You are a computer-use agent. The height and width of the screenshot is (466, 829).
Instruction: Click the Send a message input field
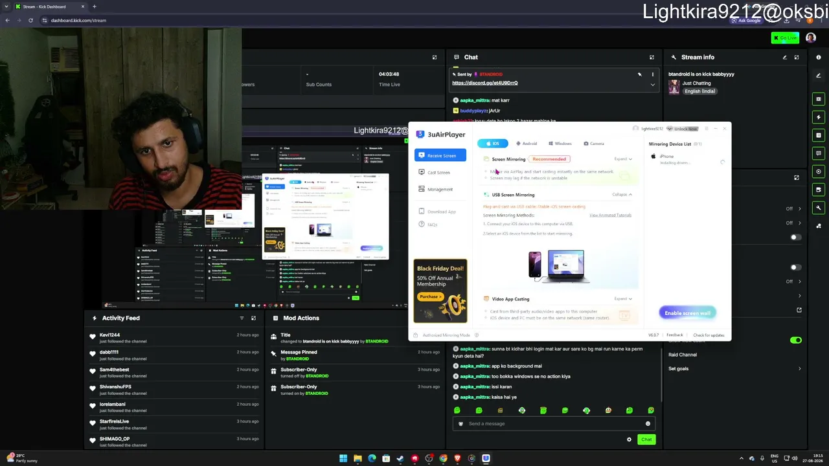[554, 424]
